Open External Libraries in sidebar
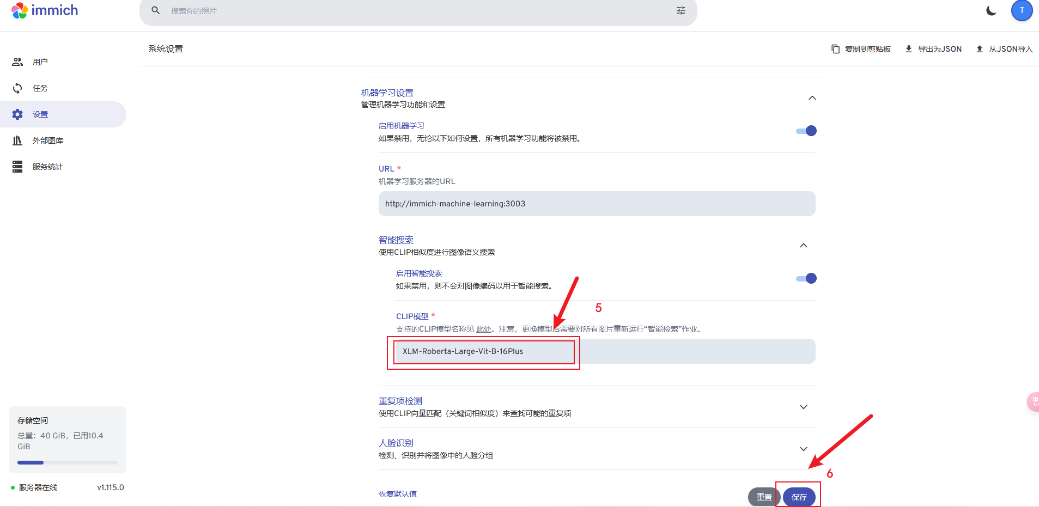This screenshot has height=507, width=1039. (x=48, y=141)
